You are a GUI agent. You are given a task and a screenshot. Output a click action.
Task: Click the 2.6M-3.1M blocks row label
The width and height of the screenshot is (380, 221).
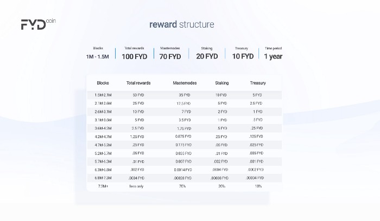[x=103, y=112]
